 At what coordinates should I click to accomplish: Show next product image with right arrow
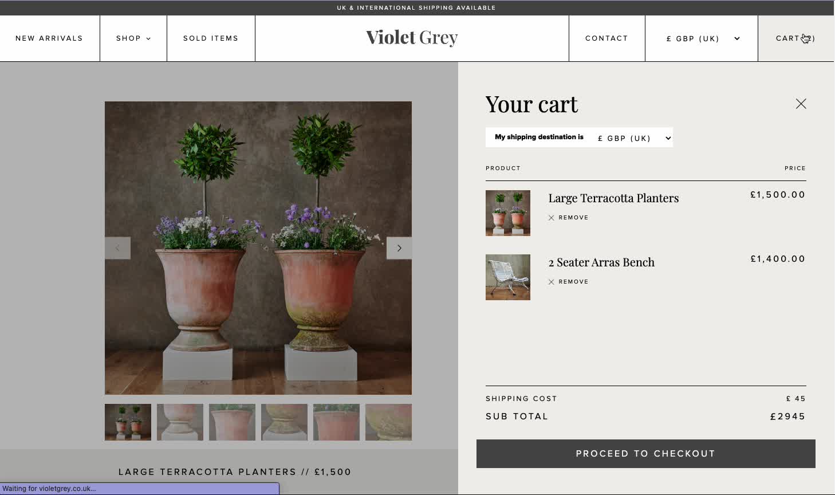click(x=399, y=248)
